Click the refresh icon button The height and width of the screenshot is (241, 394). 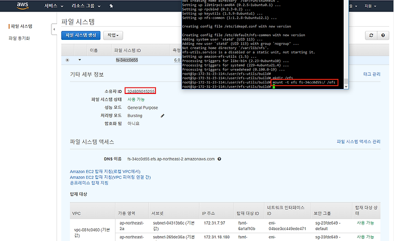[371, 36]
